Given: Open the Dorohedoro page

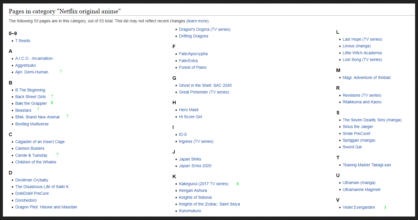Looking at the screenshot, I should [26, 200].
